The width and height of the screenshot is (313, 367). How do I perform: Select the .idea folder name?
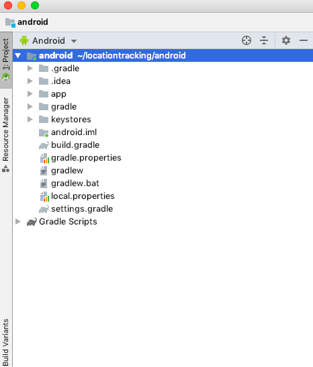(61, 81)
